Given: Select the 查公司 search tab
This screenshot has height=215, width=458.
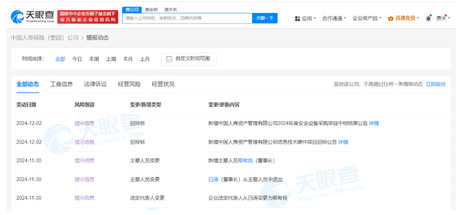Looking at the screenshot, I should click(x=132, y=10).
